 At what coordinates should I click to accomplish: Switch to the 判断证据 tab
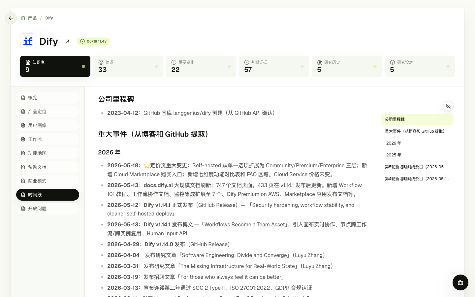pos(274,66)
